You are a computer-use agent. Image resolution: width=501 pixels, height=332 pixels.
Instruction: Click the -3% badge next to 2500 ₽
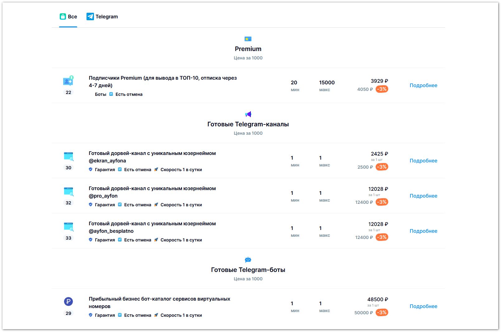[x=382, y=167]
